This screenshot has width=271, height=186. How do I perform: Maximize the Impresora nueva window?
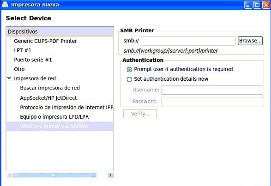pos(257,5)
